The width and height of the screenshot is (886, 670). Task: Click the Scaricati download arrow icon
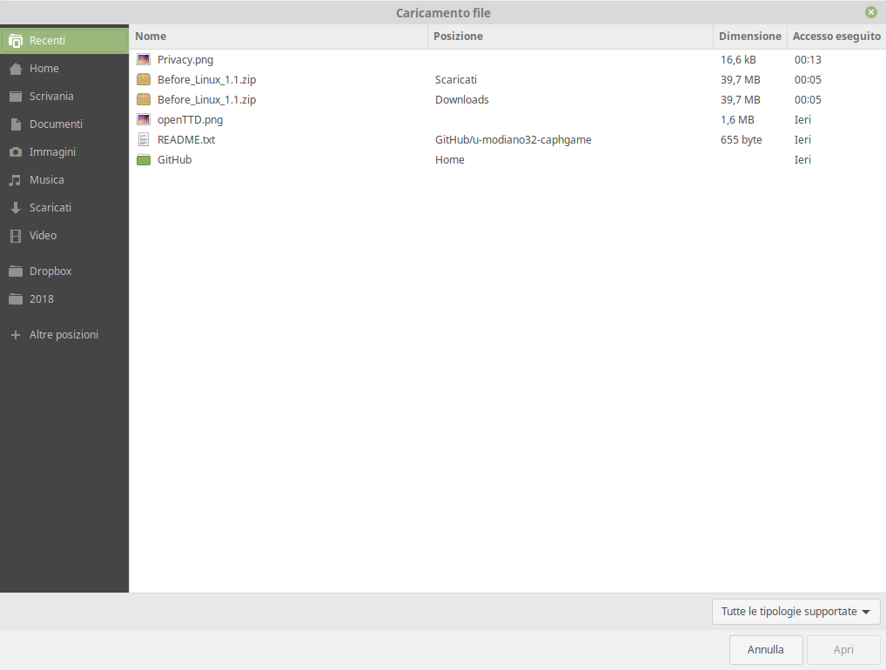click(x=16, y=208)
